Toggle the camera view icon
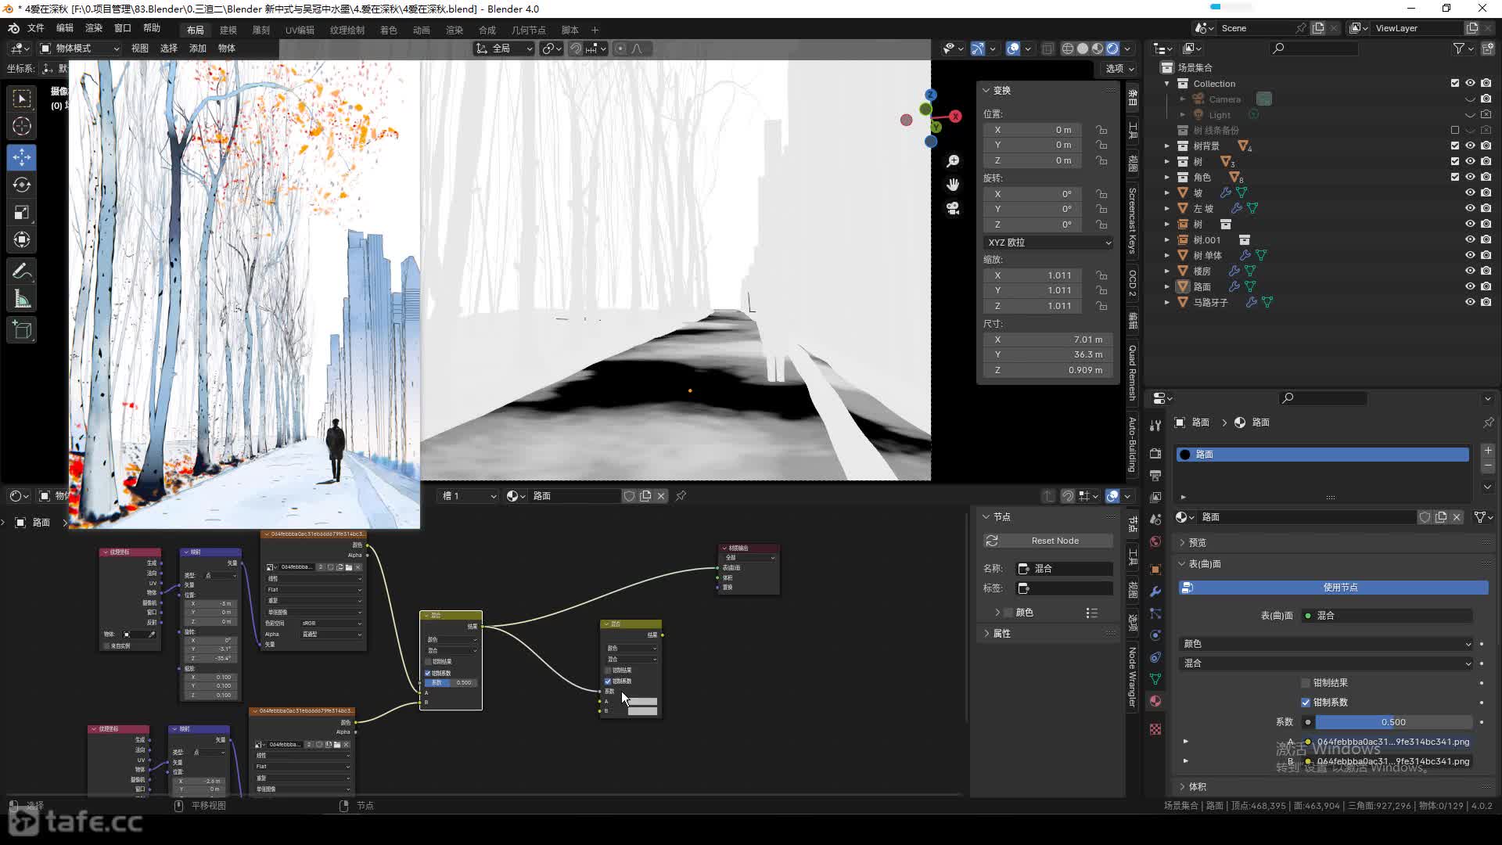1502x845 pixels. [x=953, y=208]
